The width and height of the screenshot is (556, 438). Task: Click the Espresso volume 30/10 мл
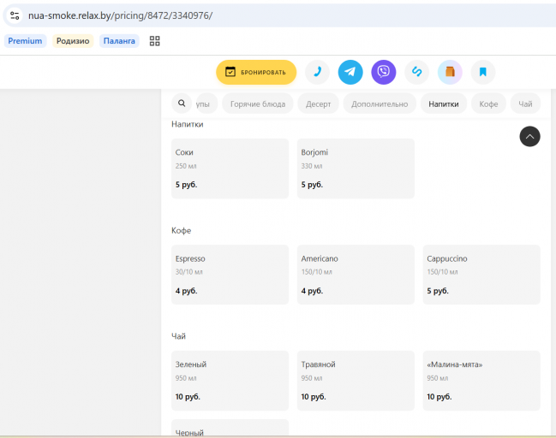click(189, 272)
